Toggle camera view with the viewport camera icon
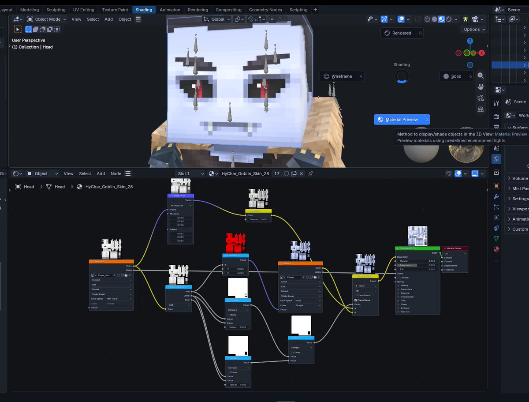Screen dimensions: 529x402 click(x=481, y=98)
